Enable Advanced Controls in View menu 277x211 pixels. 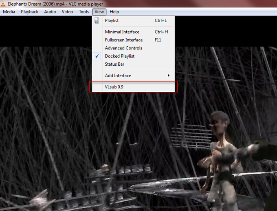click(x=133, y=48)
